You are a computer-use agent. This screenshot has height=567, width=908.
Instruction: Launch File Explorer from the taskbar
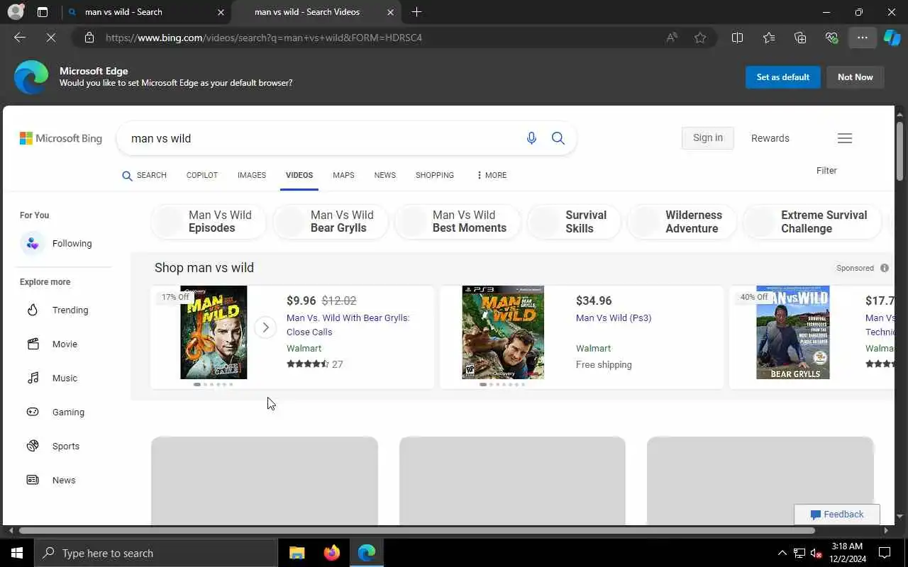coord(297,553)
